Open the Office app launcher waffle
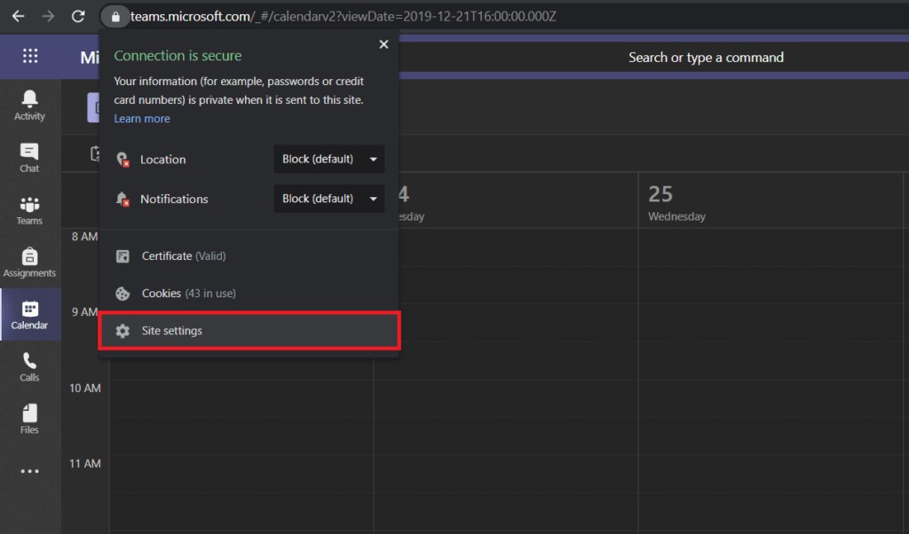Viewport: 909px width, 534px height. [29, 57]
